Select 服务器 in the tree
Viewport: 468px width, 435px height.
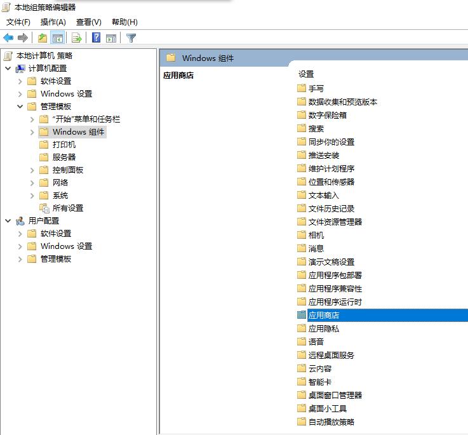64,157
